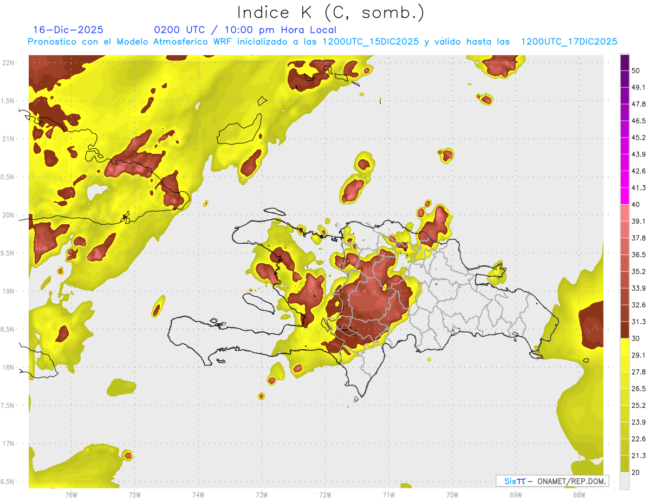Viewport: 650px width, 502px height.
Task: Click the colorbar value '32.6'
Action: click(x=639, y=305)
